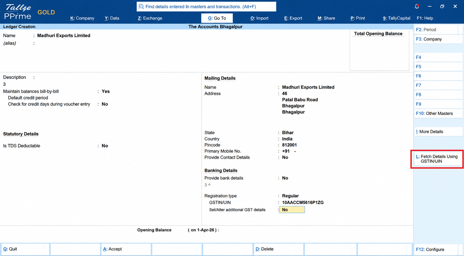
Task: Click the ledger Name value at the top
Action: pyautogui.click(x=64, y=35)
